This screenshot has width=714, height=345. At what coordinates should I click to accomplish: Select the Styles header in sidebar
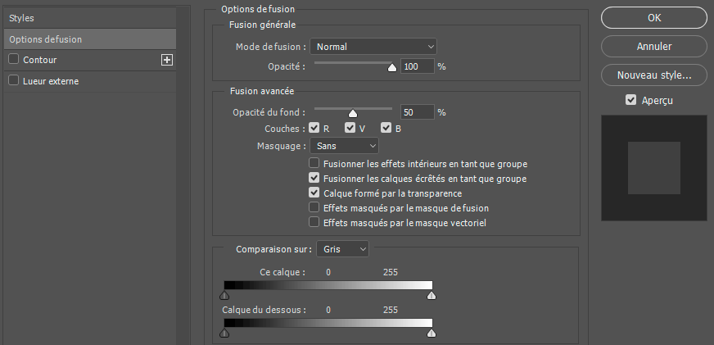88,17
